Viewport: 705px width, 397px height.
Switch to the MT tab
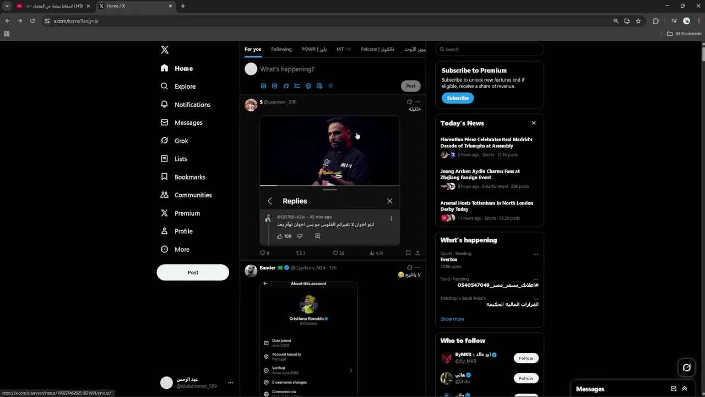(x=344, y=49)
